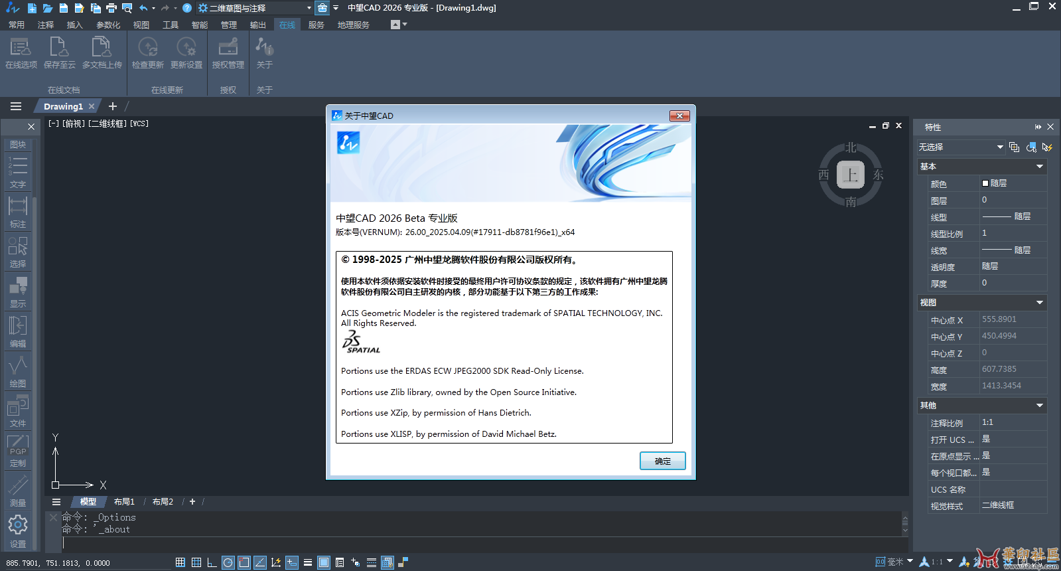
Task: Open the 显示 display tool palette
Action: pos(18,291)
